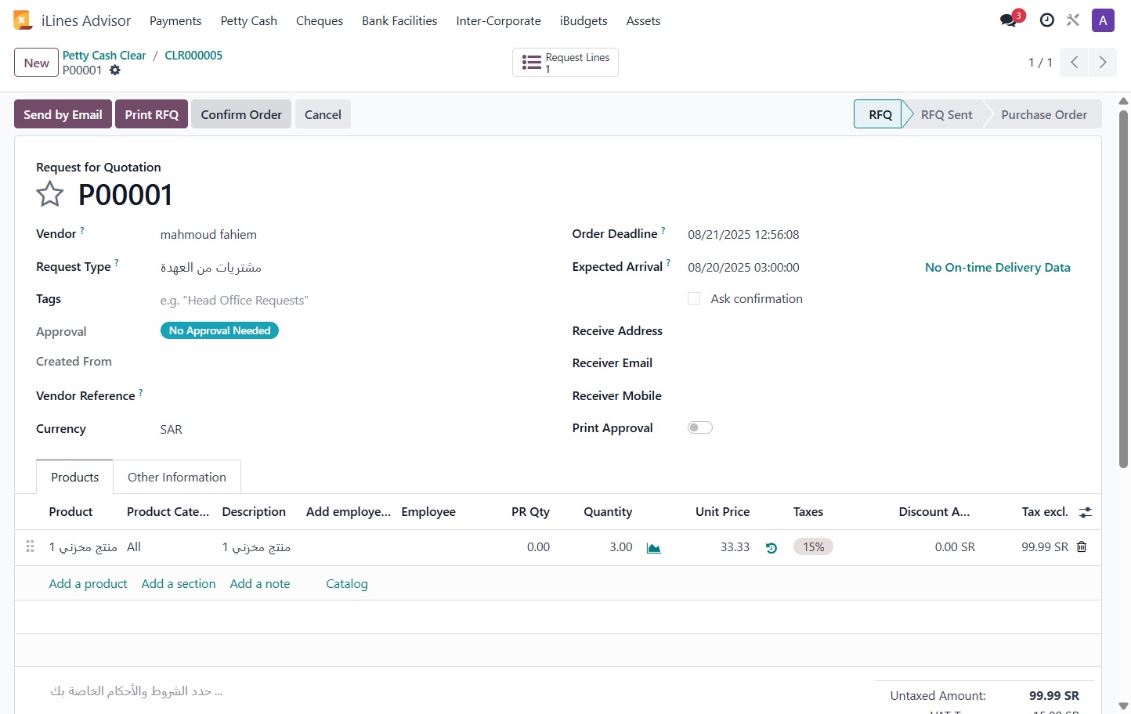Show help tooltip for Request Type
Image resolution: width=1131 pixels, height=714 pixels.
point(117,263)
